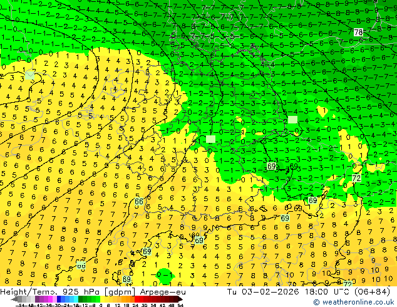The image size is (397, 307).
Task: Click the purple swatch in temperature legend
Action: [37, 299]
